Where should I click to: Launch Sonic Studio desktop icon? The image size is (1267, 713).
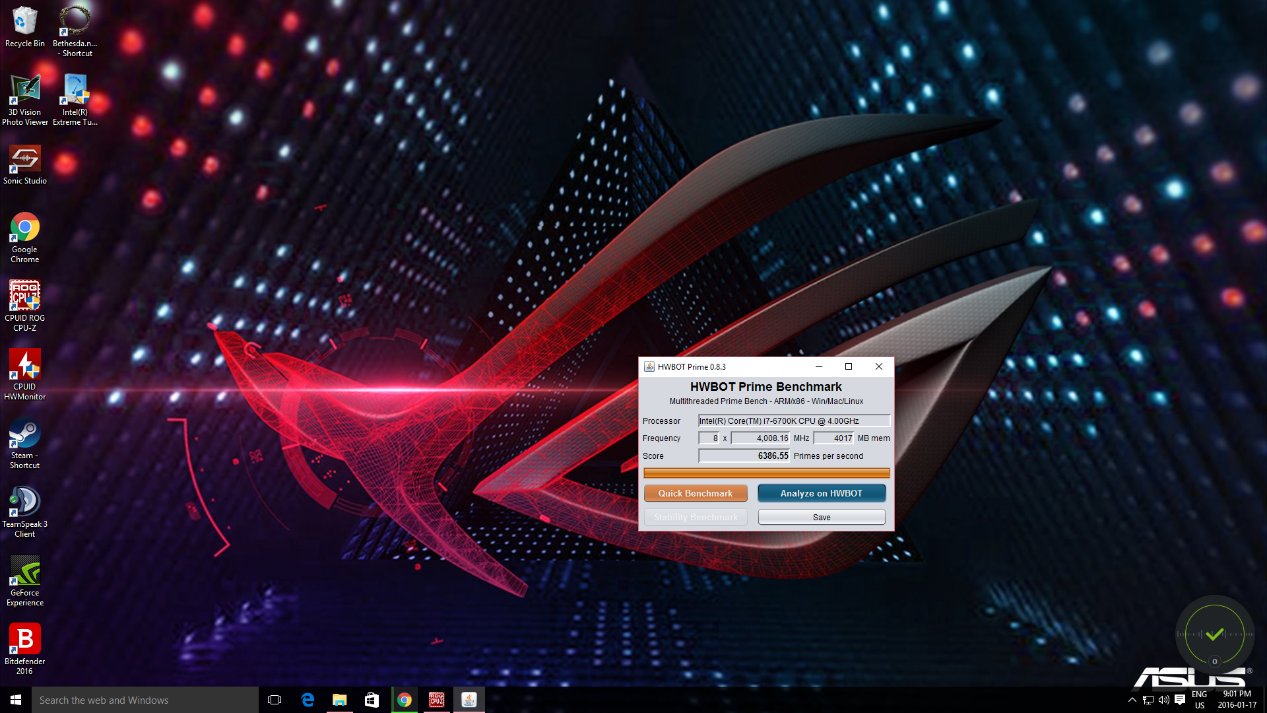25,165
